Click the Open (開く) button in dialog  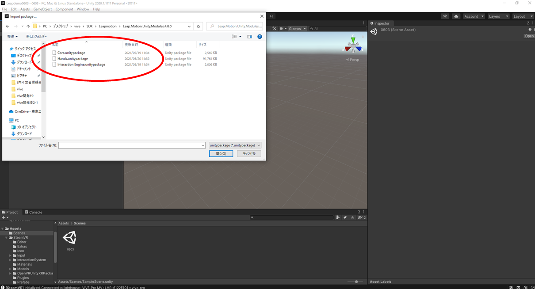221,153
